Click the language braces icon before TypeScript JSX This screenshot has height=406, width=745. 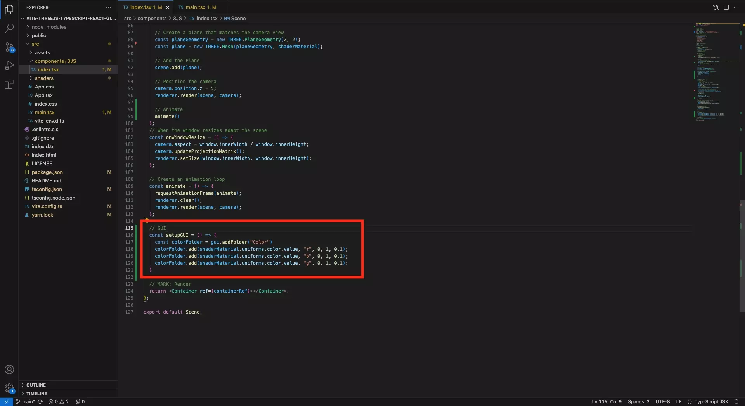690,402
